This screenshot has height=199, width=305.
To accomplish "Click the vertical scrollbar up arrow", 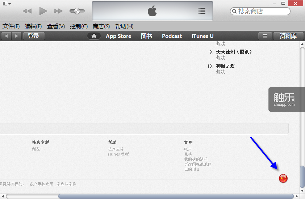I will 302,44.
